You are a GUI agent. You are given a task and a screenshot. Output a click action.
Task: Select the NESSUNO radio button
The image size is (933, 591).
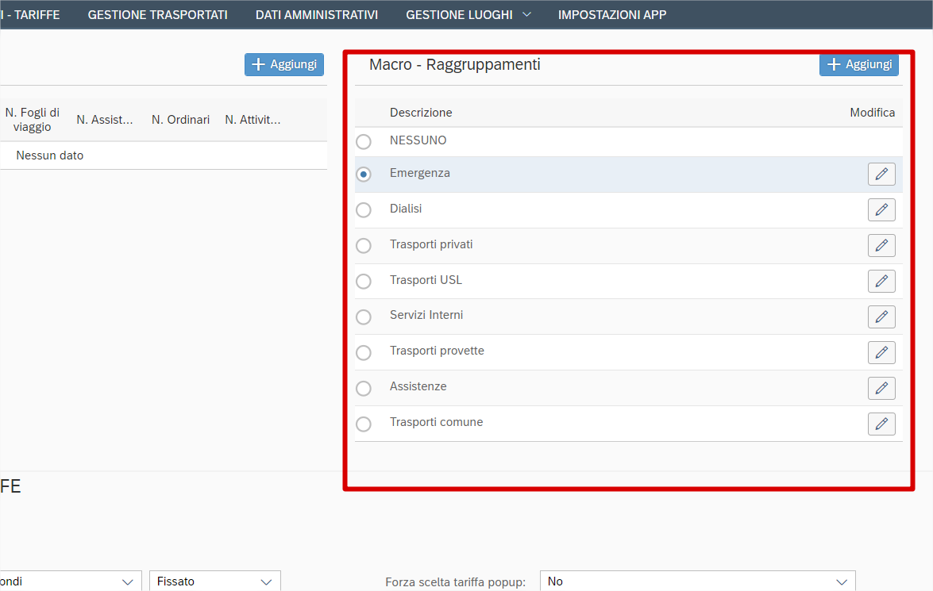364,142
